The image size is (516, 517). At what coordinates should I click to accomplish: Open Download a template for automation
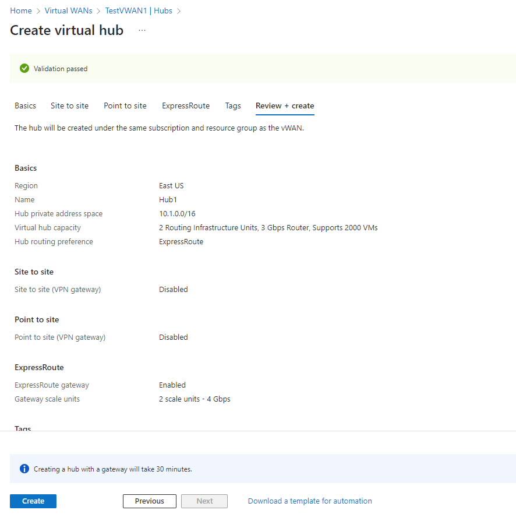tap(309, 501)
